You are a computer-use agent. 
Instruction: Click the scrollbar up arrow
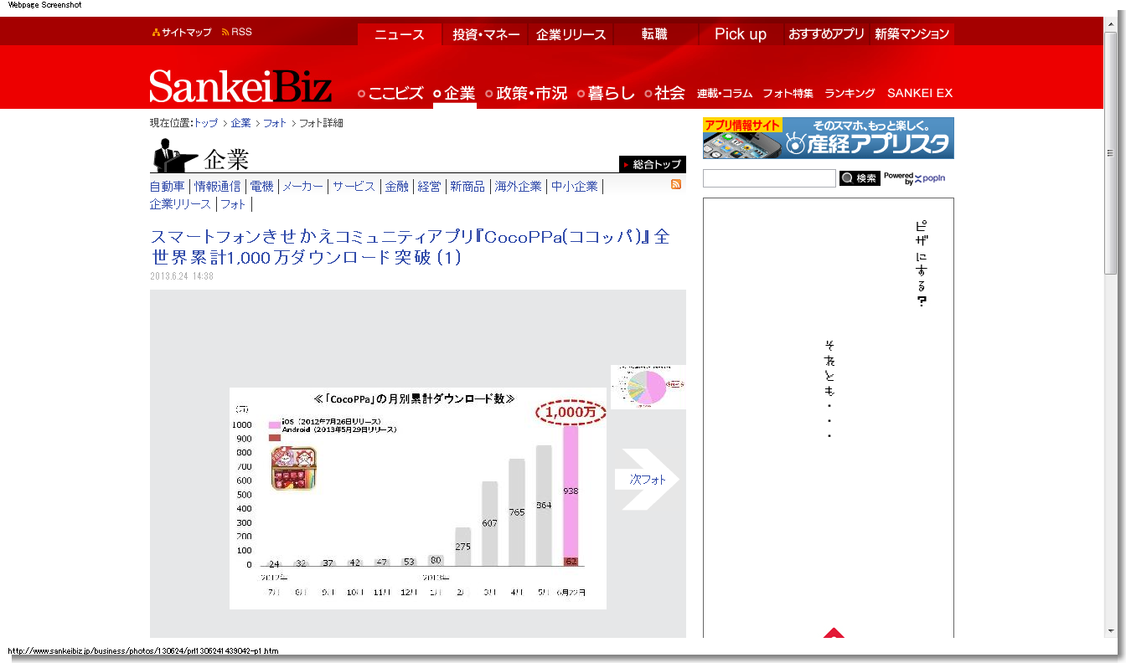[x=1111, y=23]
